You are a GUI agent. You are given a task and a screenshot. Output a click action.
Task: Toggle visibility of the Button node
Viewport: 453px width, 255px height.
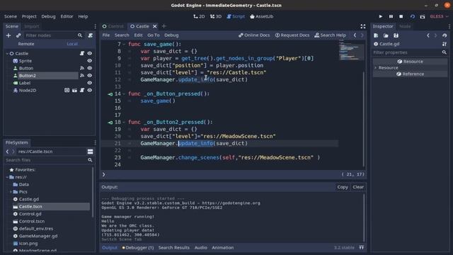point(90,68)
